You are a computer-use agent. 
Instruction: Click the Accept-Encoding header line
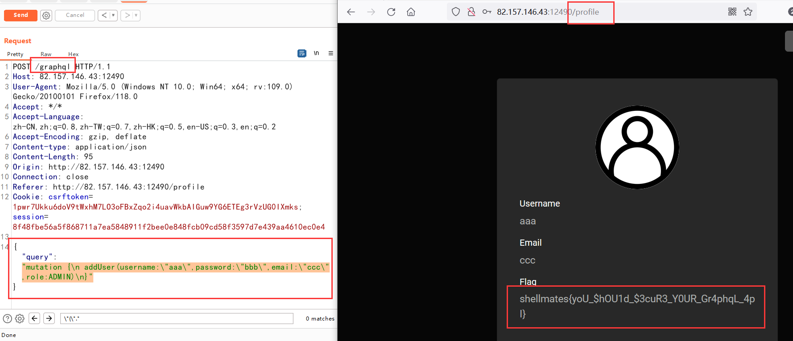pyautogui.click(x=79, y=137)
